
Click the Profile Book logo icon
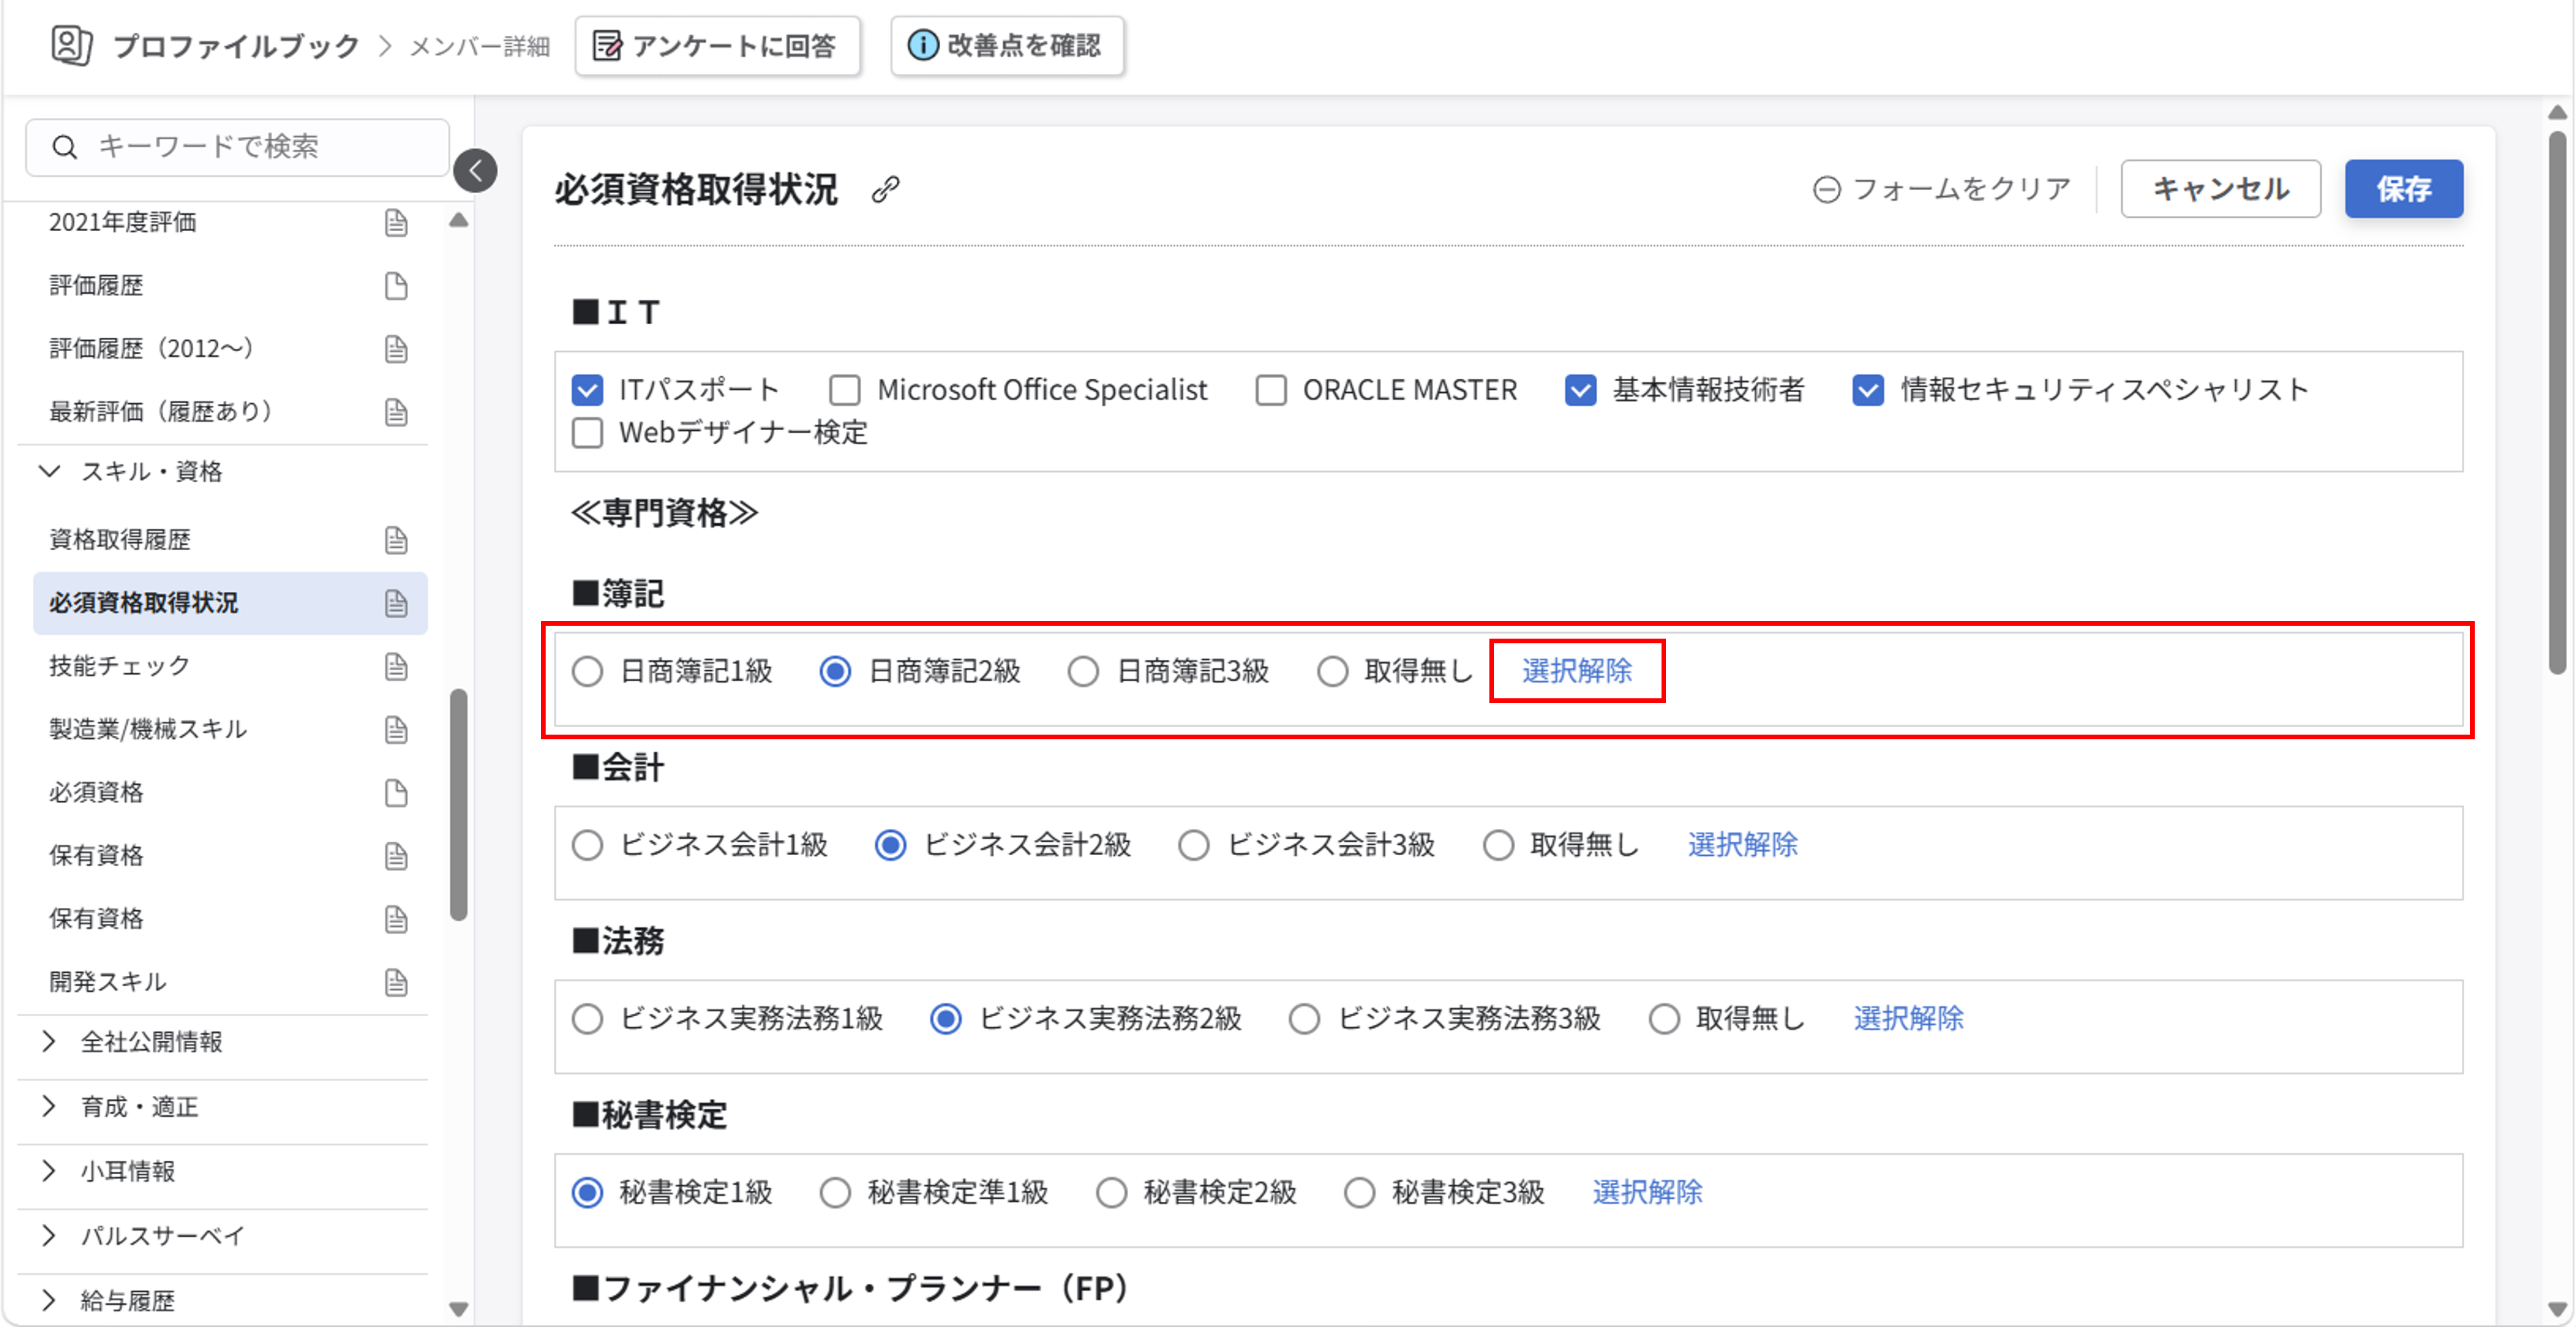(x=72, y=45)
